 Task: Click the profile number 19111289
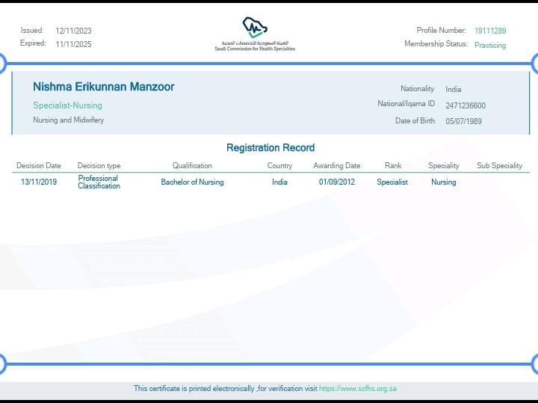coord(489,31)
